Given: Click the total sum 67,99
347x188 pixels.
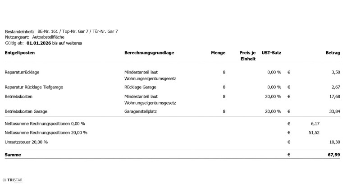Looking at the screenshot, I should tap(334, 155).
